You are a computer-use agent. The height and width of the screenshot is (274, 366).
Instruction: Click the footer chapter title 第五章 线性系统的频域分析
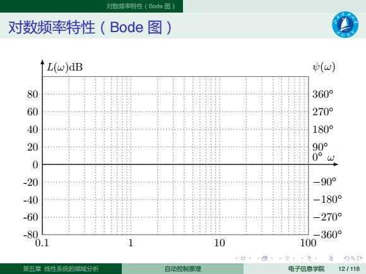tap(61, 268)
